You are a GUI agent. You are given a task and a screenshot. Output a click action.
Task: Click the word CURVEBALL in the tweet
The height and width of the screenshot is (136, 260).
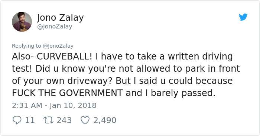(x=64, y=57)
